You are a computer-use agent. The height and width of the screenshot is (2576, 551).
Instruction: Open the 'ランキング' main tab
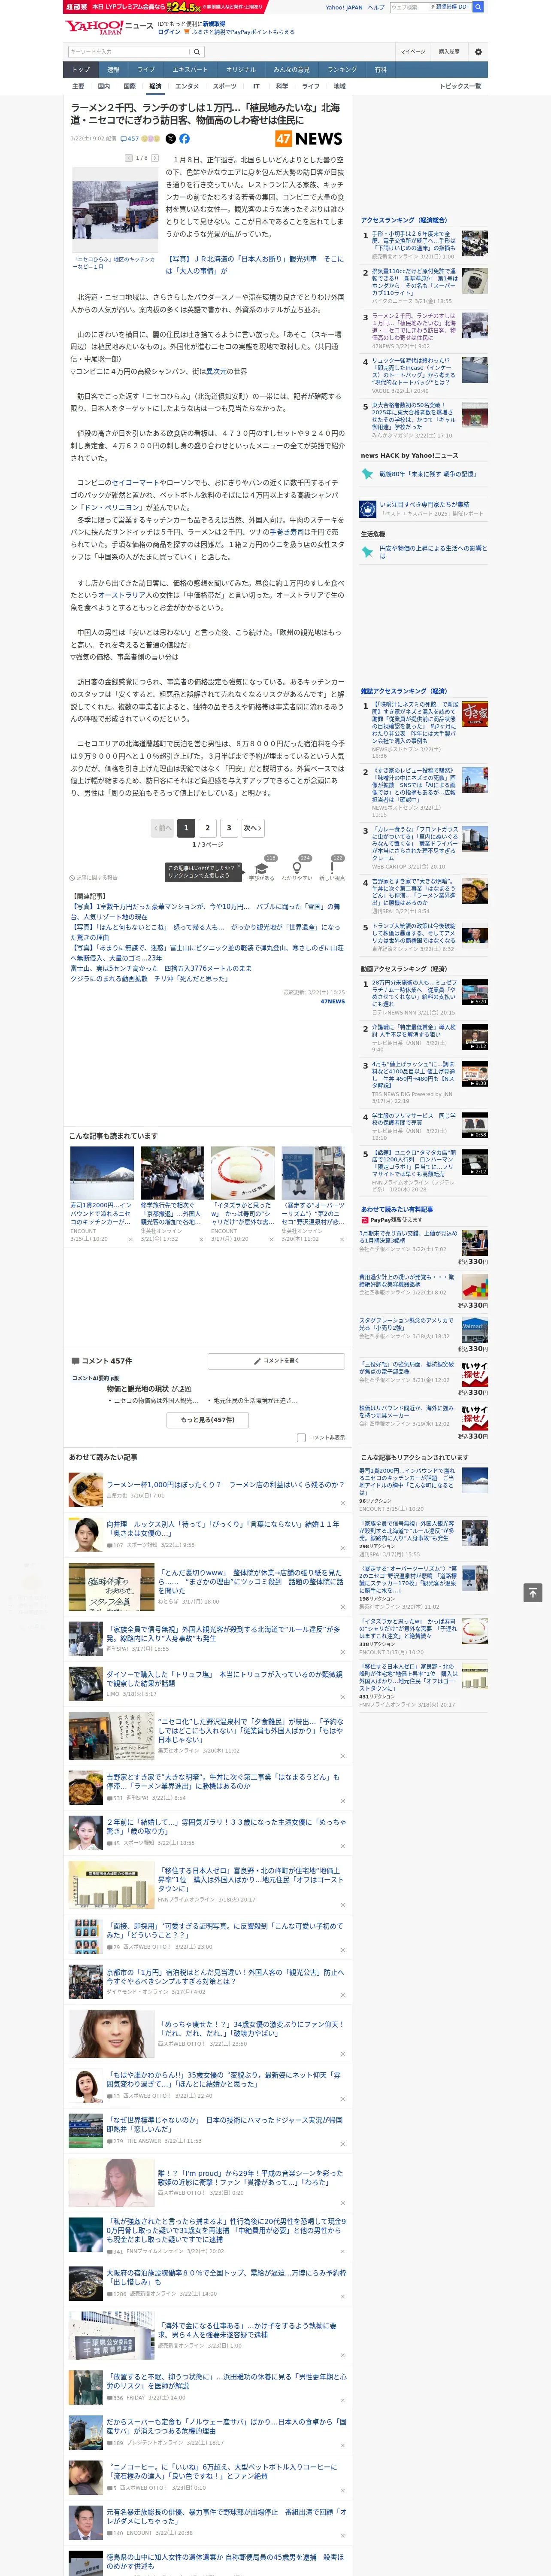(x=342, y=69)
